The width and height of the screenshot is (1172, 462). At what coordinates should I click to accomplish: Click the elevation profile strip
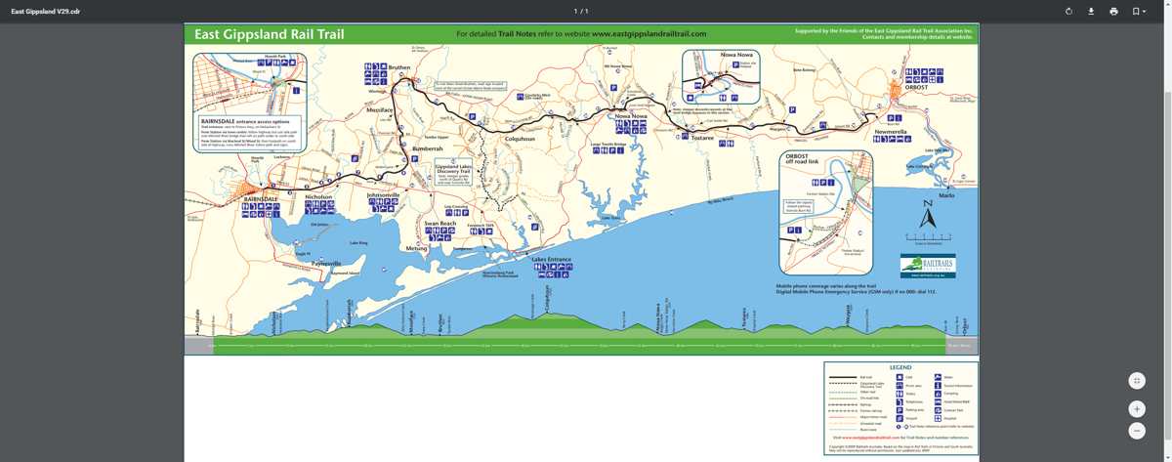(x=581, y=332)
